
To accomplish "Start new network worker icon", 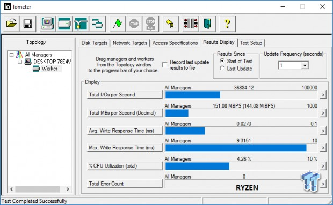I will (81, 24).
